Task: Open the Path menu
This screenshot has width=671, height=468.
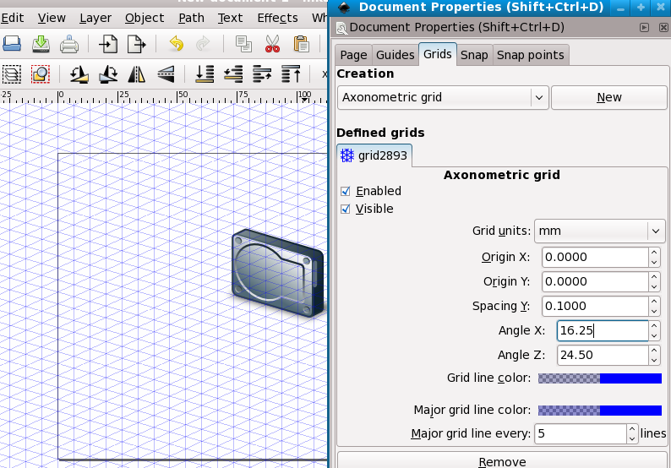Action: coord(191,18)
